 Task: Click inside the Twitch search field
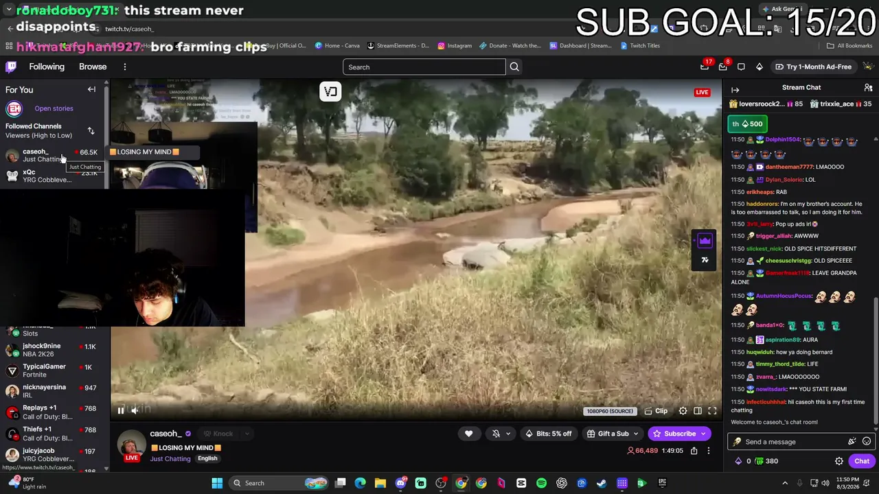point(424,67)
